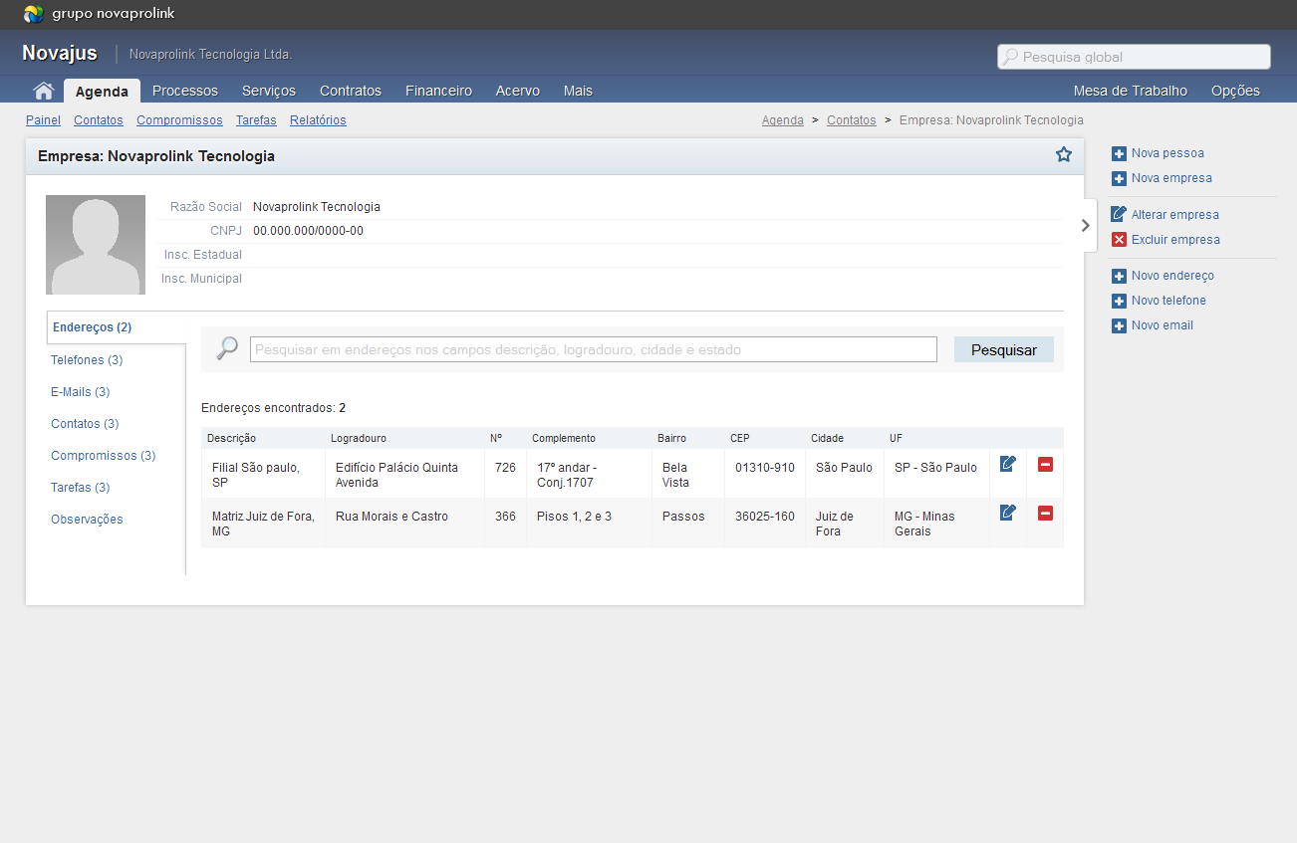Click the plus icon for Nova pessoa
This screenshot has width=1297, height=843.
point(1119,153)
